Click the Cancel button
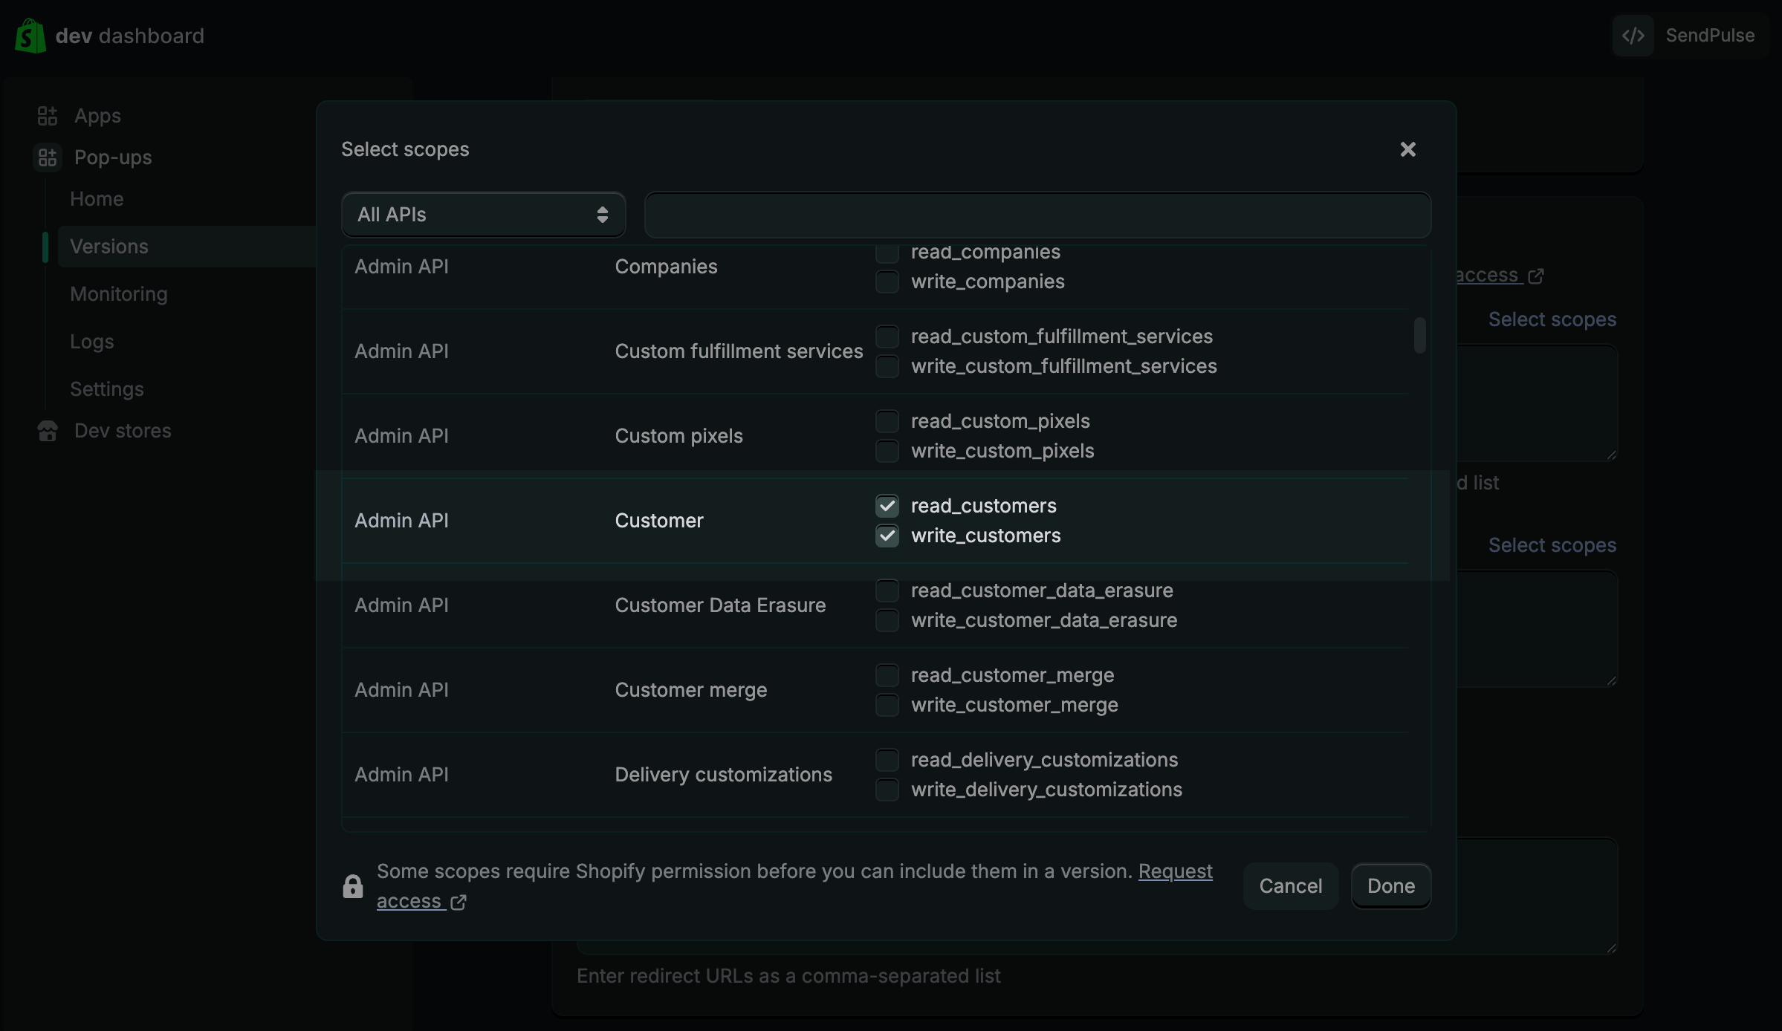The height and width of the screenshot is (1031, 1782). point(1290,886)
